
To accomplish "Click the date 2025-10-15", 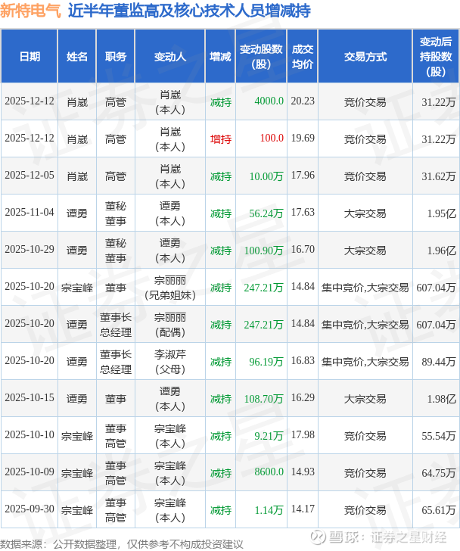I will click(x=30, y=398).
